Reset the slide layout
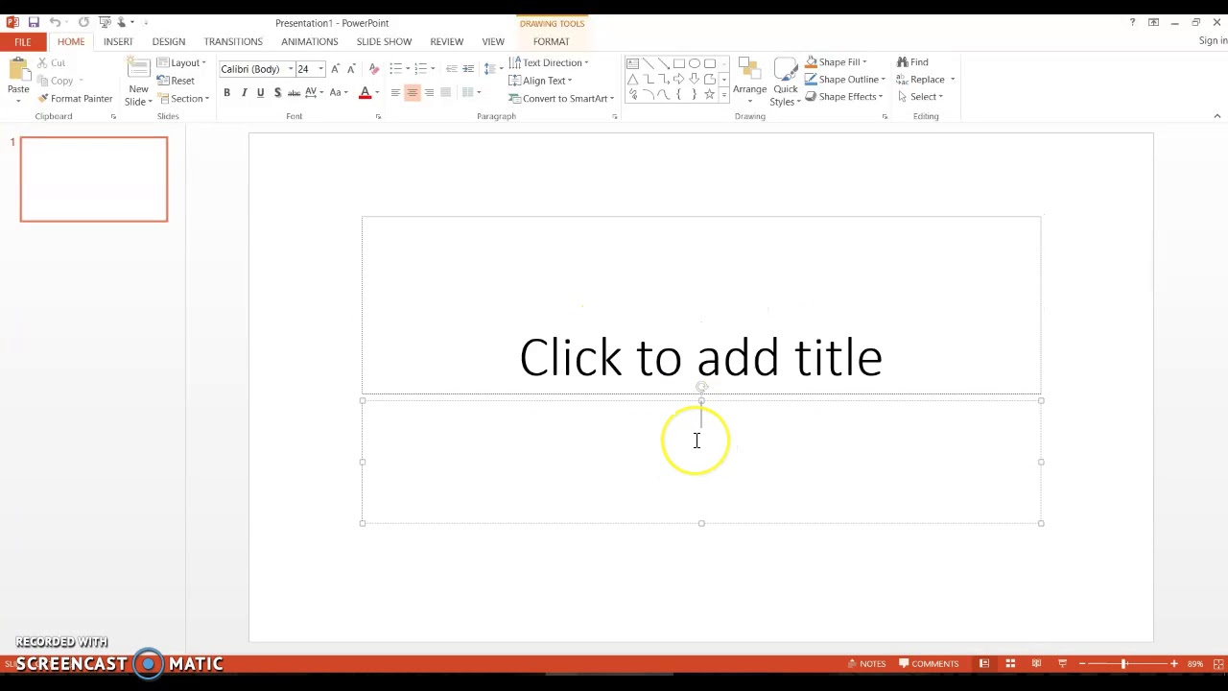1228x691 pixels. [x=176, y=81]
